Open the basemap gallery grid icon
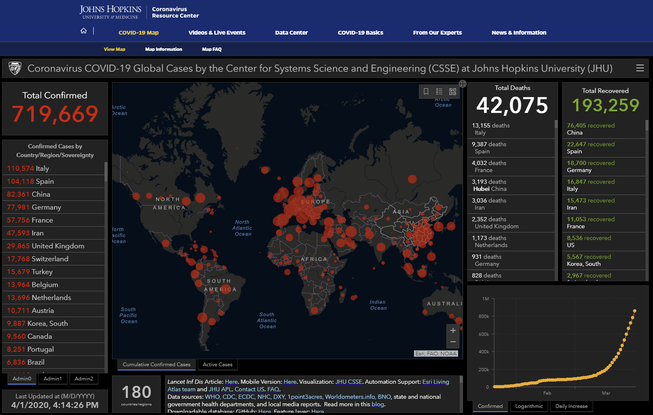The image size is (653, 415). click(453, 92)
